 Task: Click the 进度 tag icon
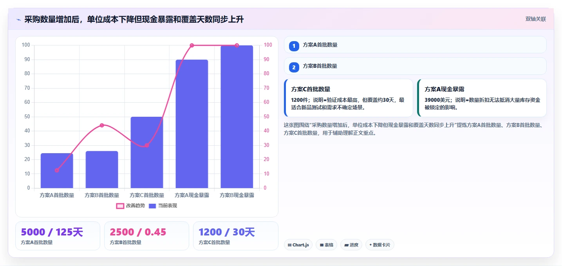pos(346,245)
